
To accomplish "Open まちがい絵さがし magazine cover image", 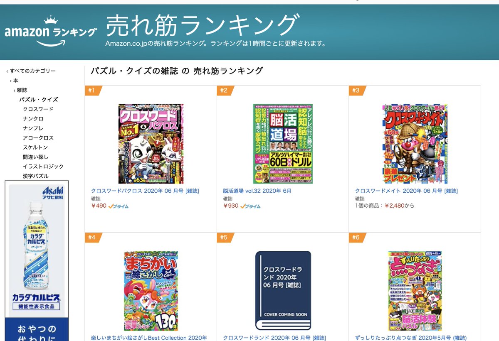I will (x=151, y=290).
